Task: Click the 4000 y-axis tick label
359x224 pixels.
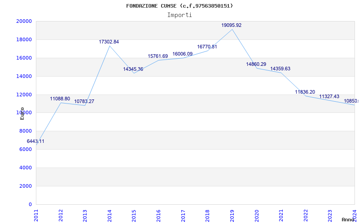Action: point(25,168)
